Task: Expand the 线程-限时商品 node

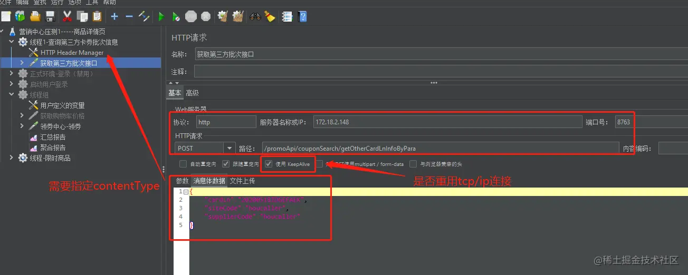Action: 12,158
